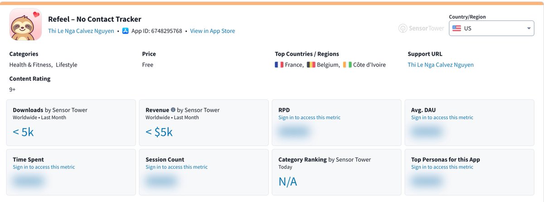Open the View in App Store link

pyautogui.click(x=213, y=31)
